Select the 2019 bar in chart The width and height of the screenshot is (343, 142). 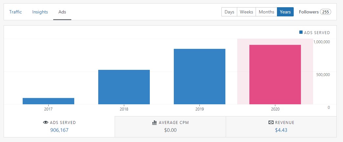[199, 76]
